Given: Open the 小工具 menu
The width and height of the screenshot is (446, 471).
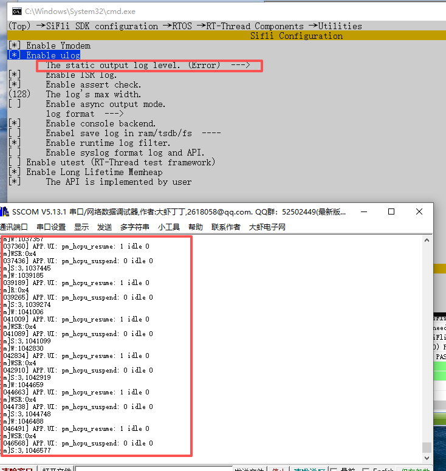Looking at the screenshot, I should point(168,227).
